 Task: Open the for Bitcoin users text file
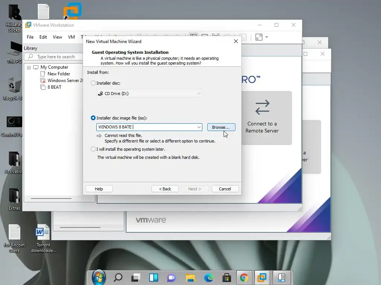(x=14, y=238)
